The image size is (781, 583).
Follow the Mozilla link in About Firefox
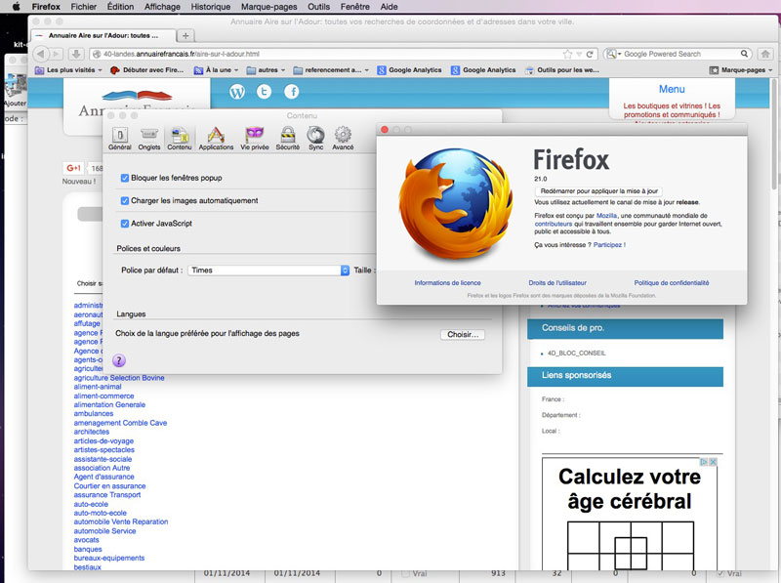pyautogui.click(x=606, y=216)
